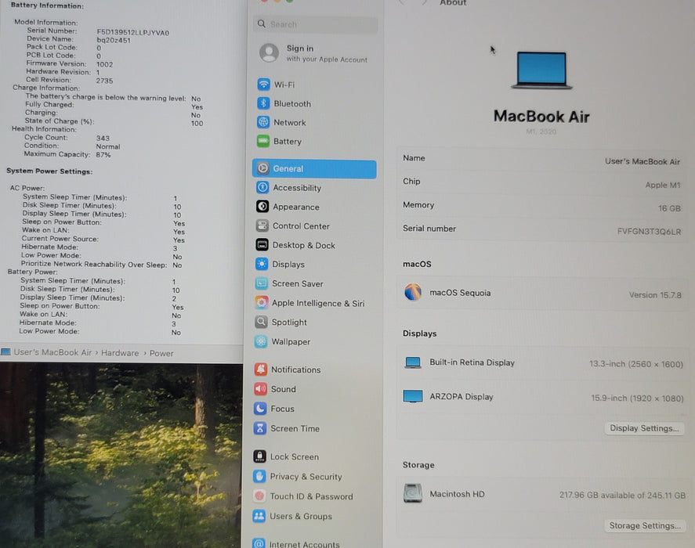Select the Wi-Fi label in the sidebar

pyautogui.click(x=284, y=85)
